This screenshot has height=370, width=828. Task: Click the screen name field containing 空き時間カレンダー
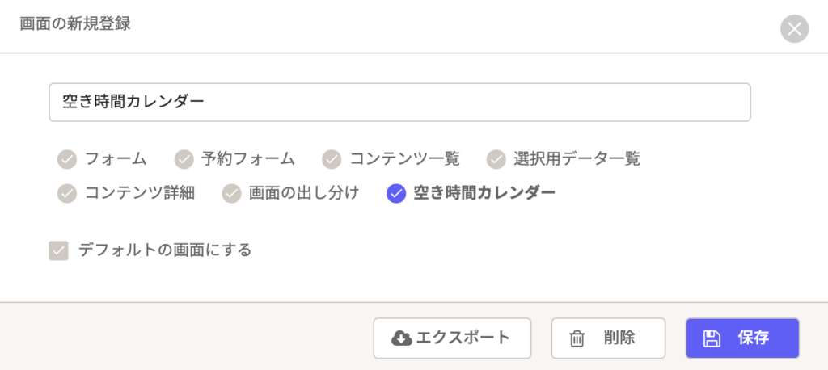[399, 103]
